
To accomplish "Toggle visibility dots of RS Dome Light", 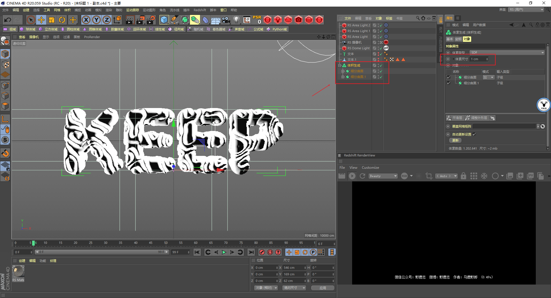I will pyautogui.click(x=378, y=48).
